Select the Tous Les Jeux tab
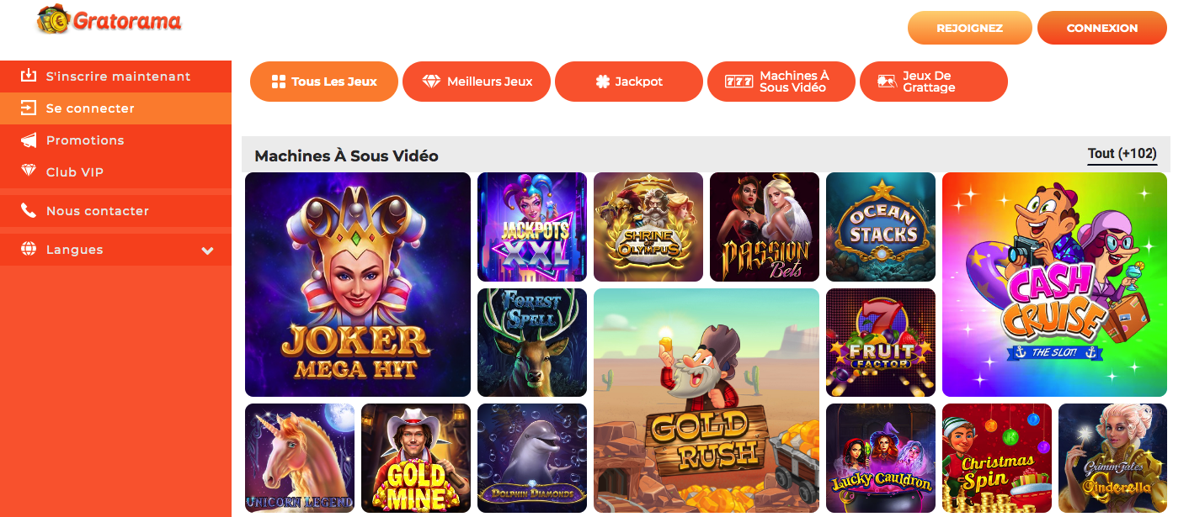Viewport: 1189px width, 517px height. coord(324,82)
